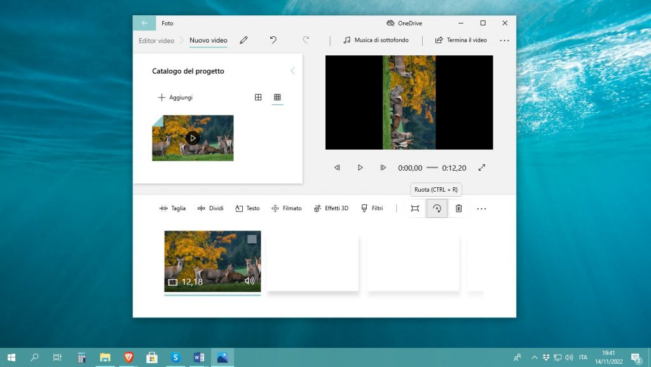
Task: Mute the clip audio speaker icon
Action: (x=249, y=281)
